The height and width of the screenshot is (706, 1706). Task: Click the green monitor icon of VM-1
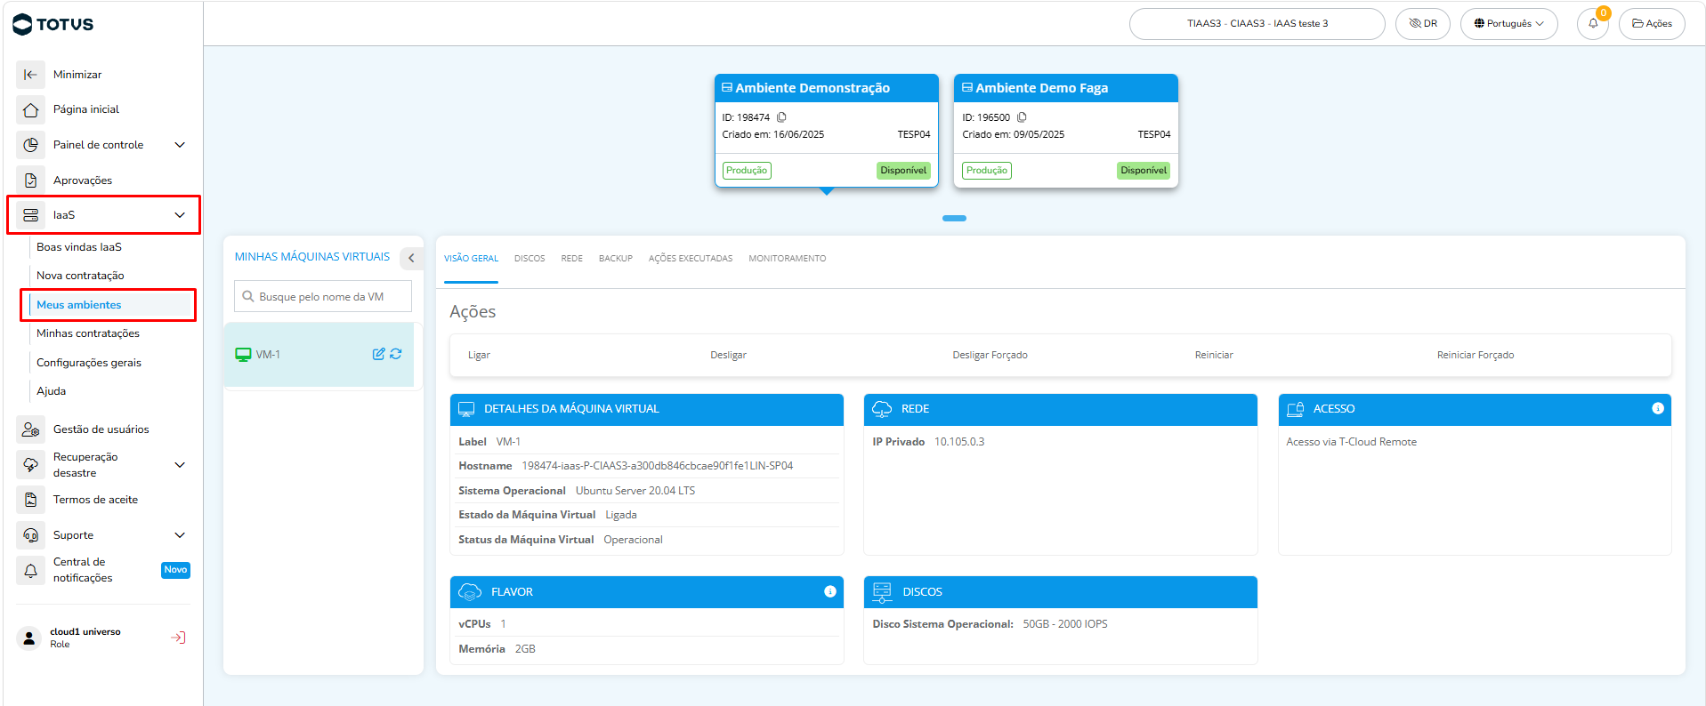(x=243, y=355)
